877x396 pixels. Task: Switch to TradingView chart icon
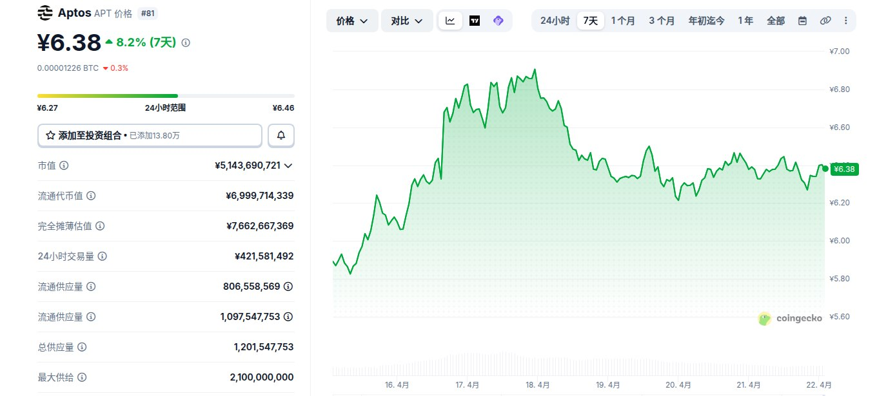[475, 21]
